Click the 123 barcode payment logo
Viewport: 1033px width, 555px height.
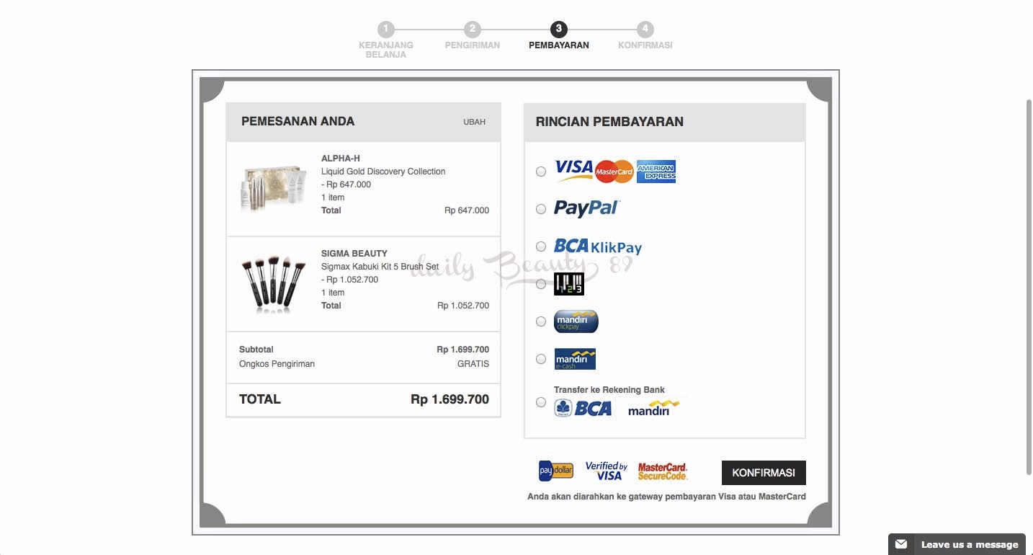click(569, 284)
